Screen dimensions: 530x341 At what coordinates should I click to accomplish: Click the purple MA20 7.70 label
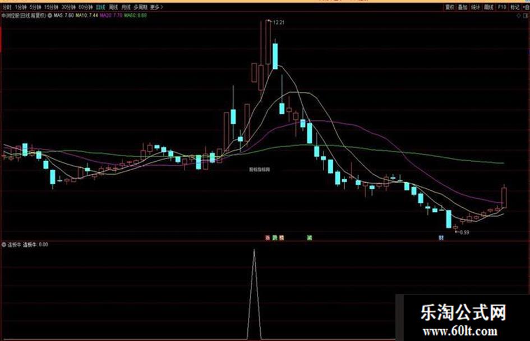point(111,15)
